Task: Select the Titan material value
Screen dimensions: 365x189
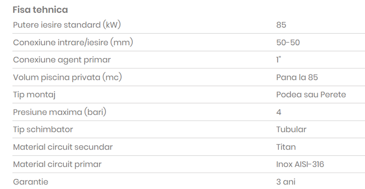Action: tap(286, 147)
